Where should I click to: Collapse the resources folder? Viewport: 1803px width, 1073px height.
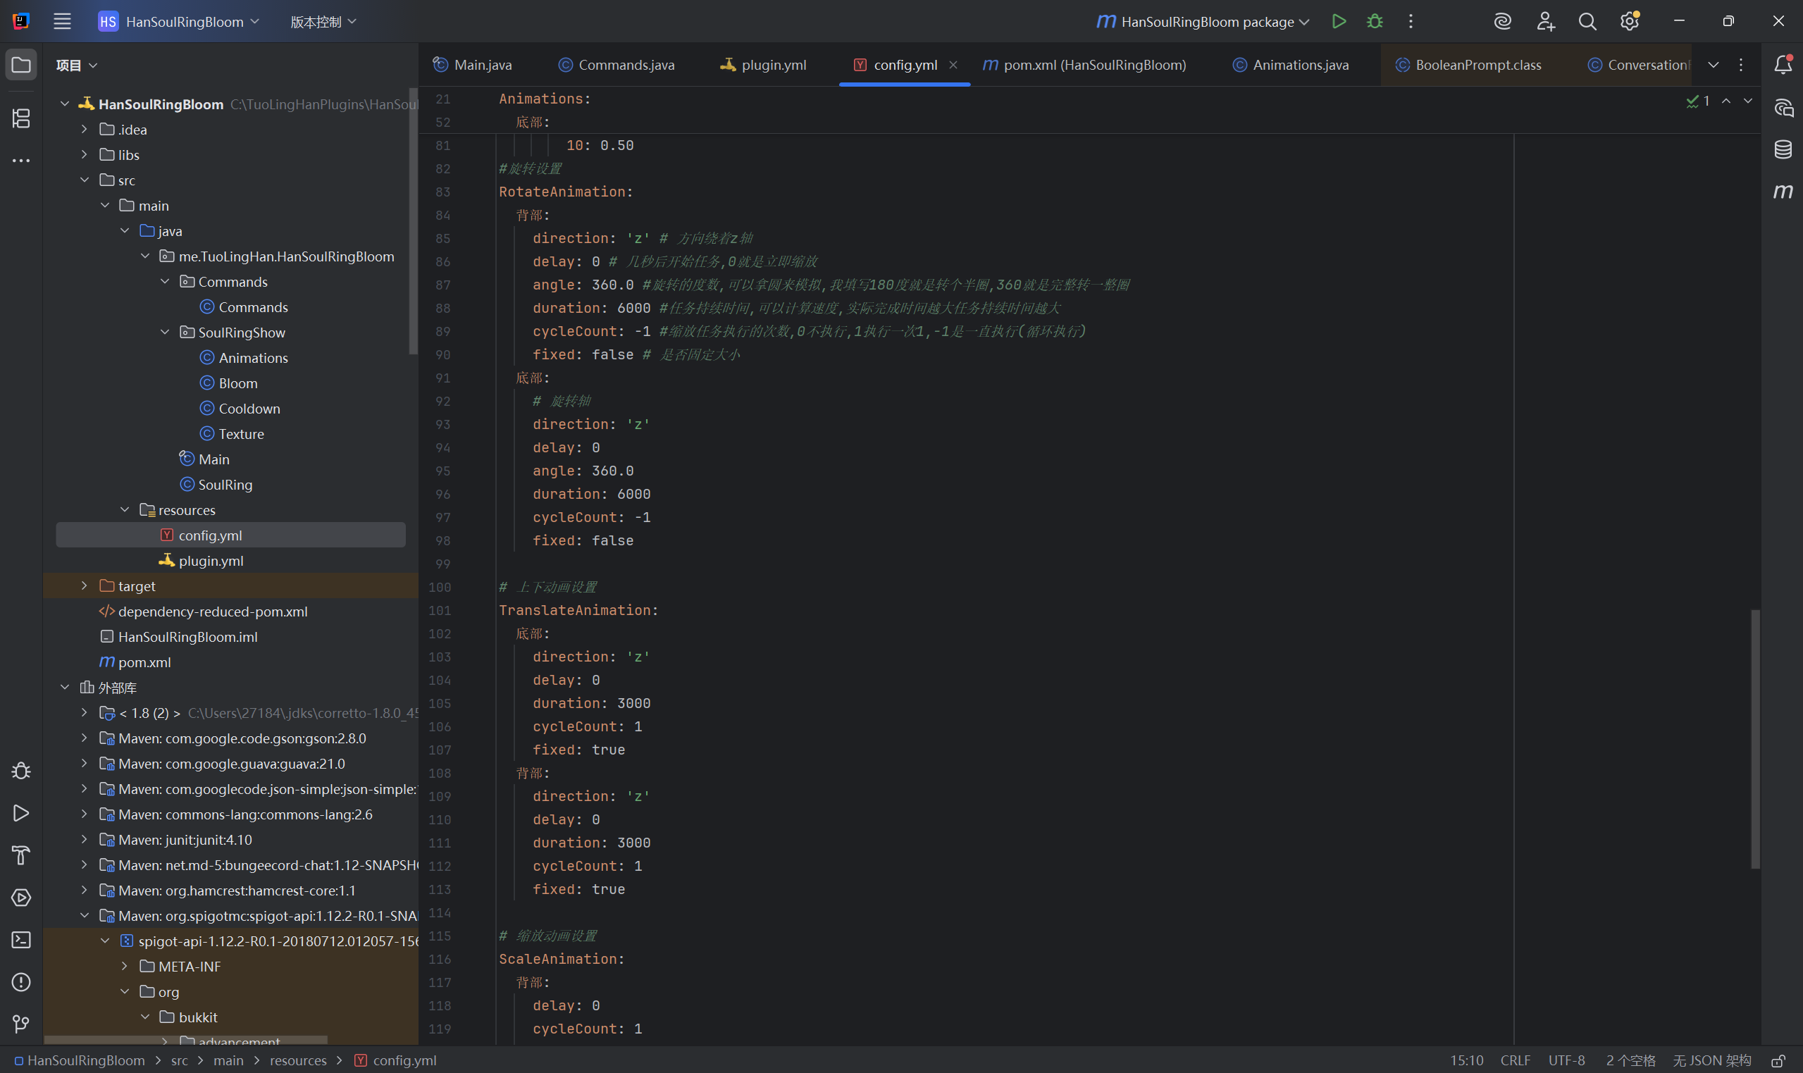(125, 510)
